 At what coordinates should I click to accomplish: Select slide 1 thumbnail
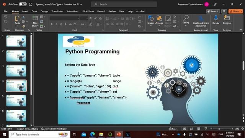(16, 41)
